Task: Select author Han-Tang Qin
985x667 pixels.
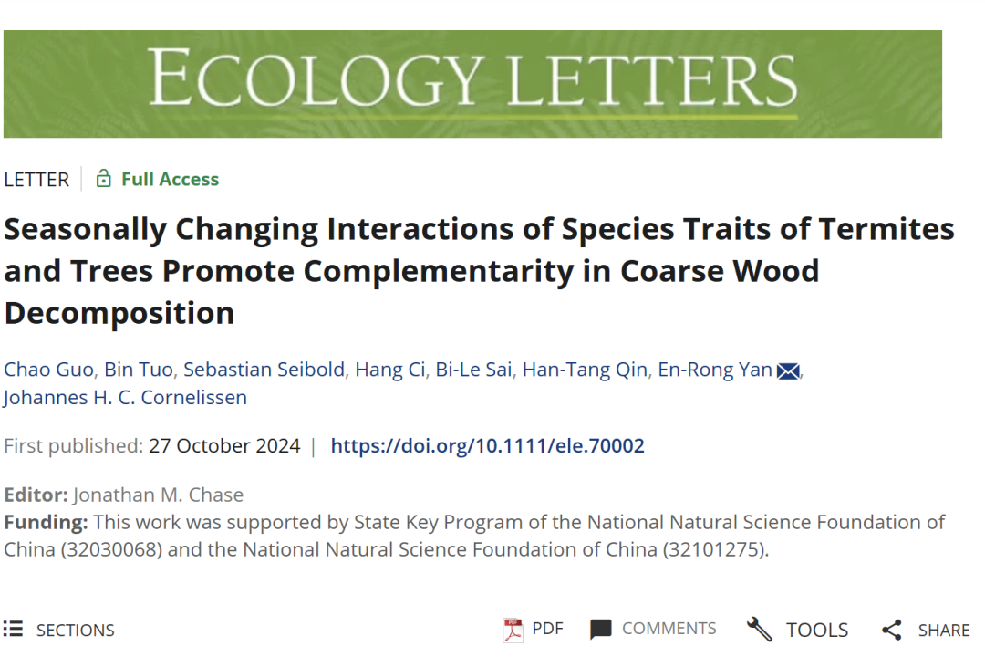Action: pos(584,370)
